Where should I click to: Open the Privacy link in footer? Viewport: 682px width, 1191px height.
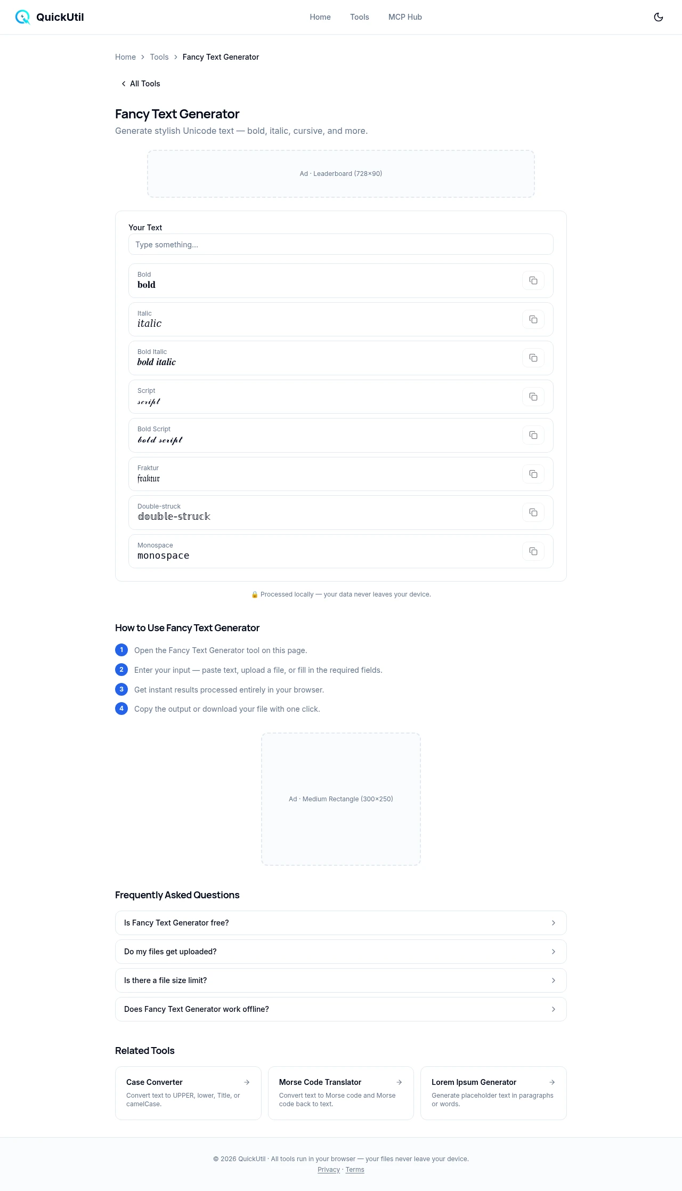coord(329,1170)
